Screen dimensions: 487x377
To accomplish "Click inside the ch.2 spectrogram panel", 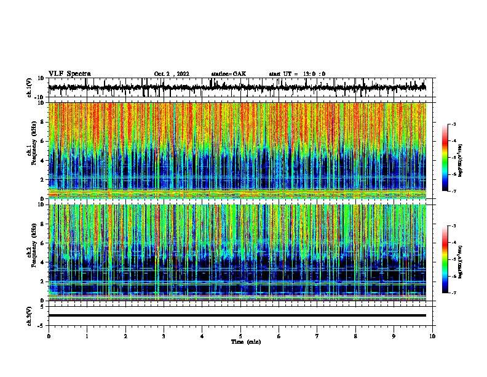I will [237, 253].
